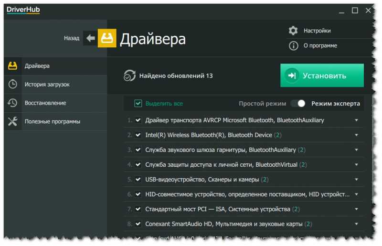Expand Служба звукового шлюза гарнитуры row
Screen dimensions: 382x246
coord(356,150)
